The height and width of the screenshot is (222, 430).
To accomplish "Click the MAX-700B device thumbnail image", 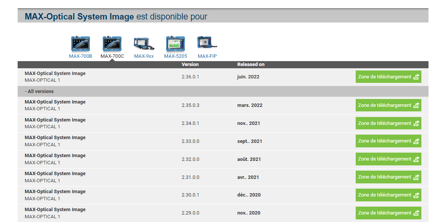I will (x=81, y=44).
